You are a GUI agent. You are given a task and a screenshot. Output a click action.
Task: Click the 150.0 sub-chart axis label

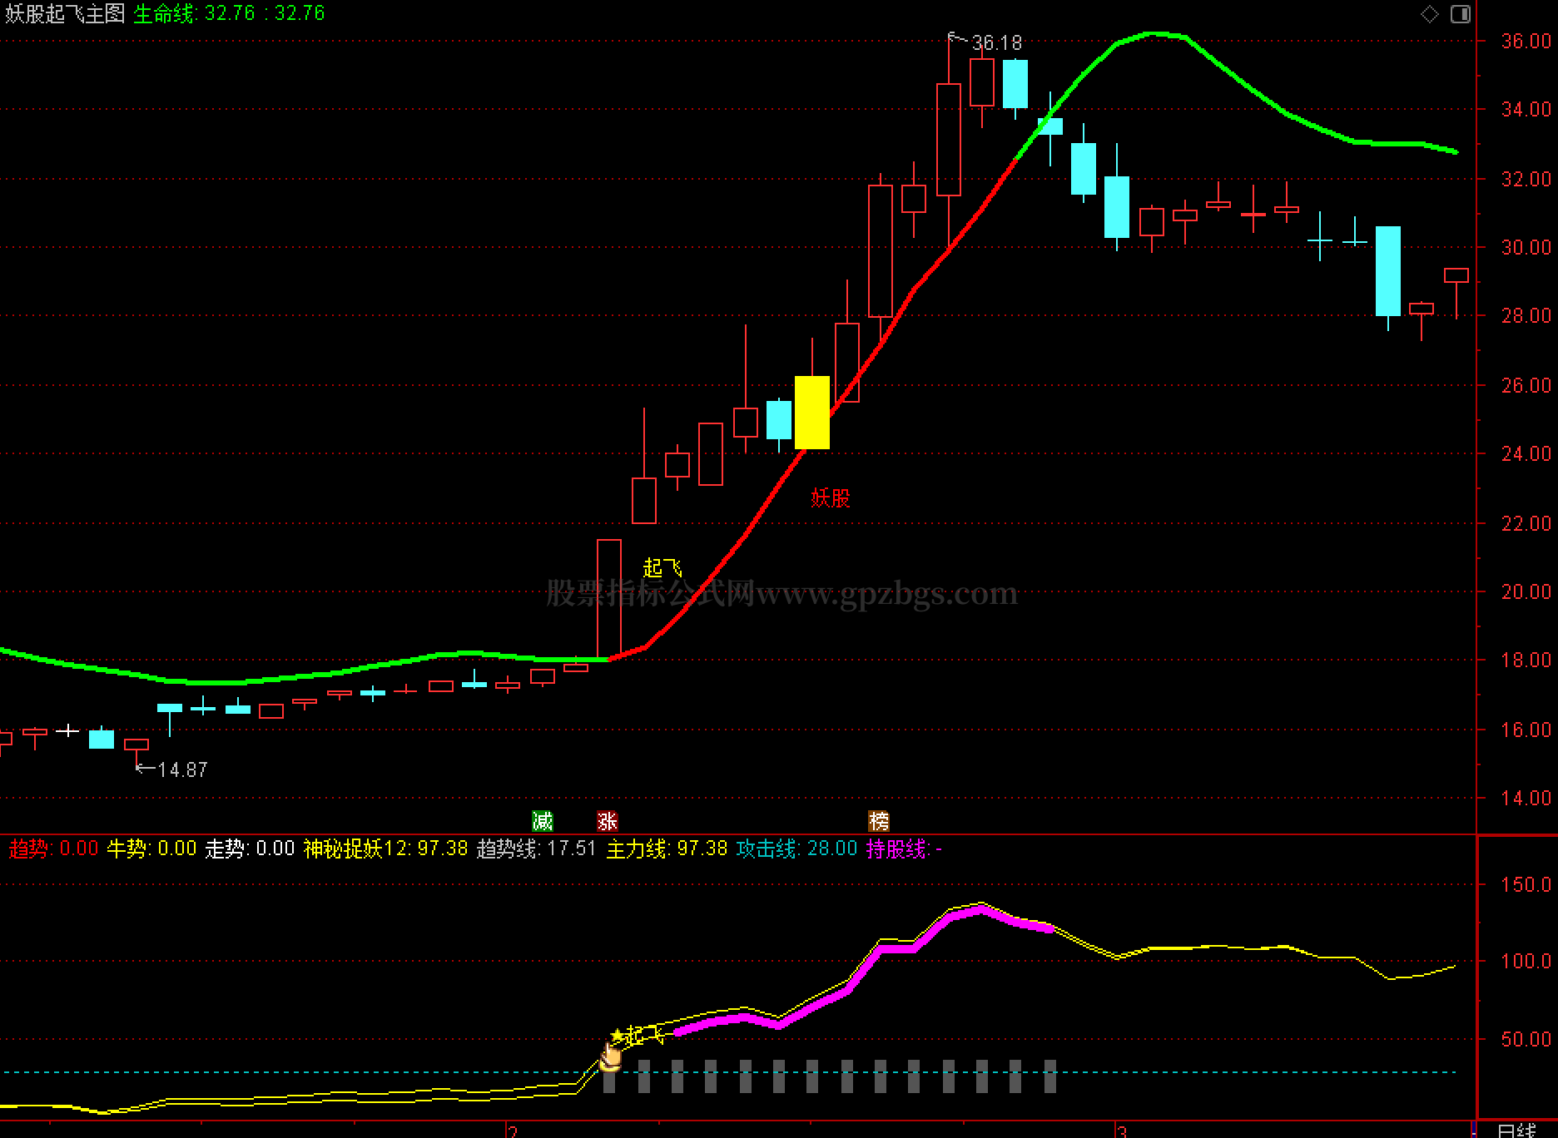pos(1526,884)
